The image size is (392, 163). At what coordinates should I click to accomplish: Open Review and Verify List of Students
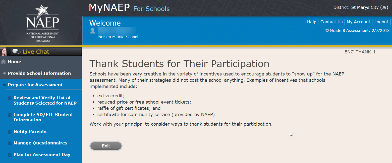tap(45, 100)
